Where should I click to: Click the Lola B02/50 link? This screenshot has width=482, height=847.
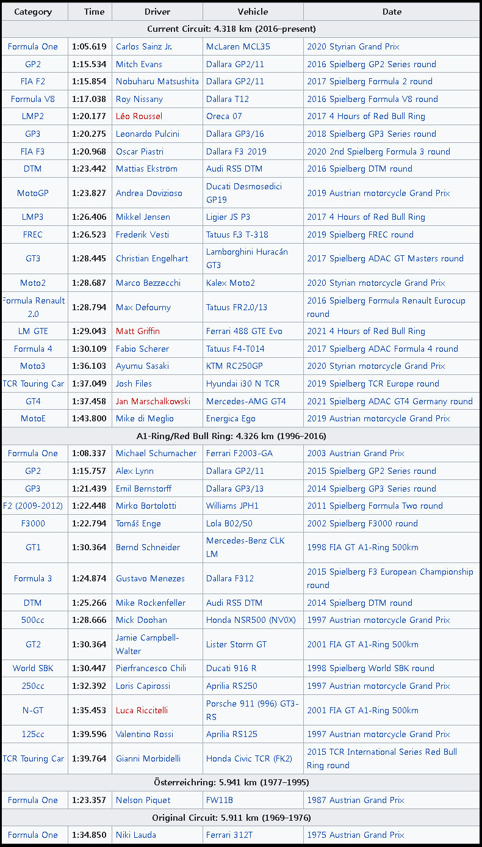(229, 523)
